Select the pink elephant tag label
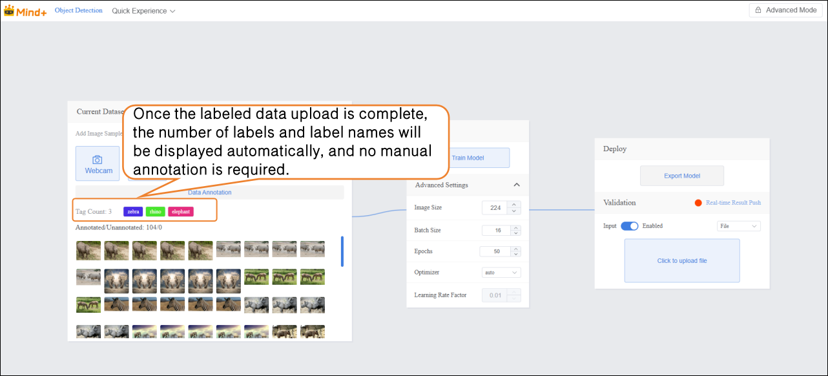This screenshot has height=376, width=828. tap(181, 211)
